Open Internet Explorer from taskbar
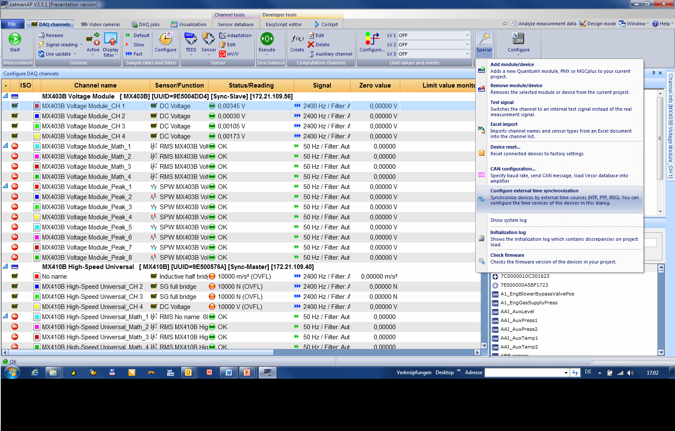 [x=35, y=372]
